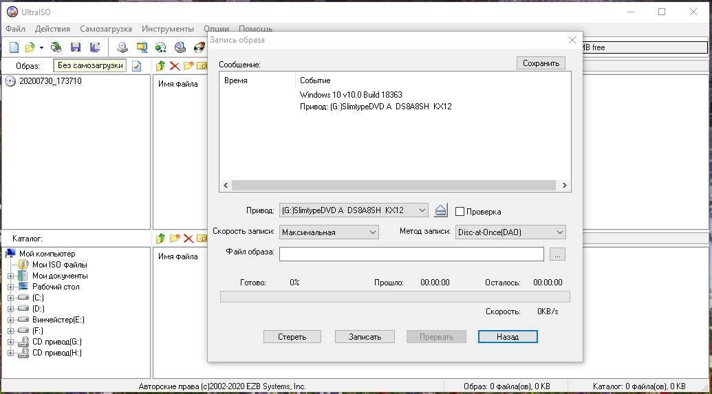712x394 pixels.
Task: Click the Save floppy disk toolbar icon
Action: 76,47
